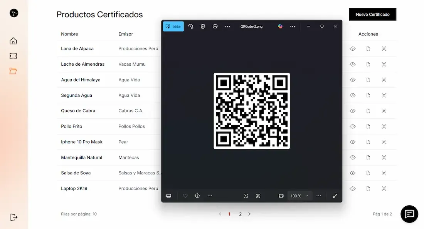Show QR code for Iphone 10 Pro Mask

[x=384, y=142]
